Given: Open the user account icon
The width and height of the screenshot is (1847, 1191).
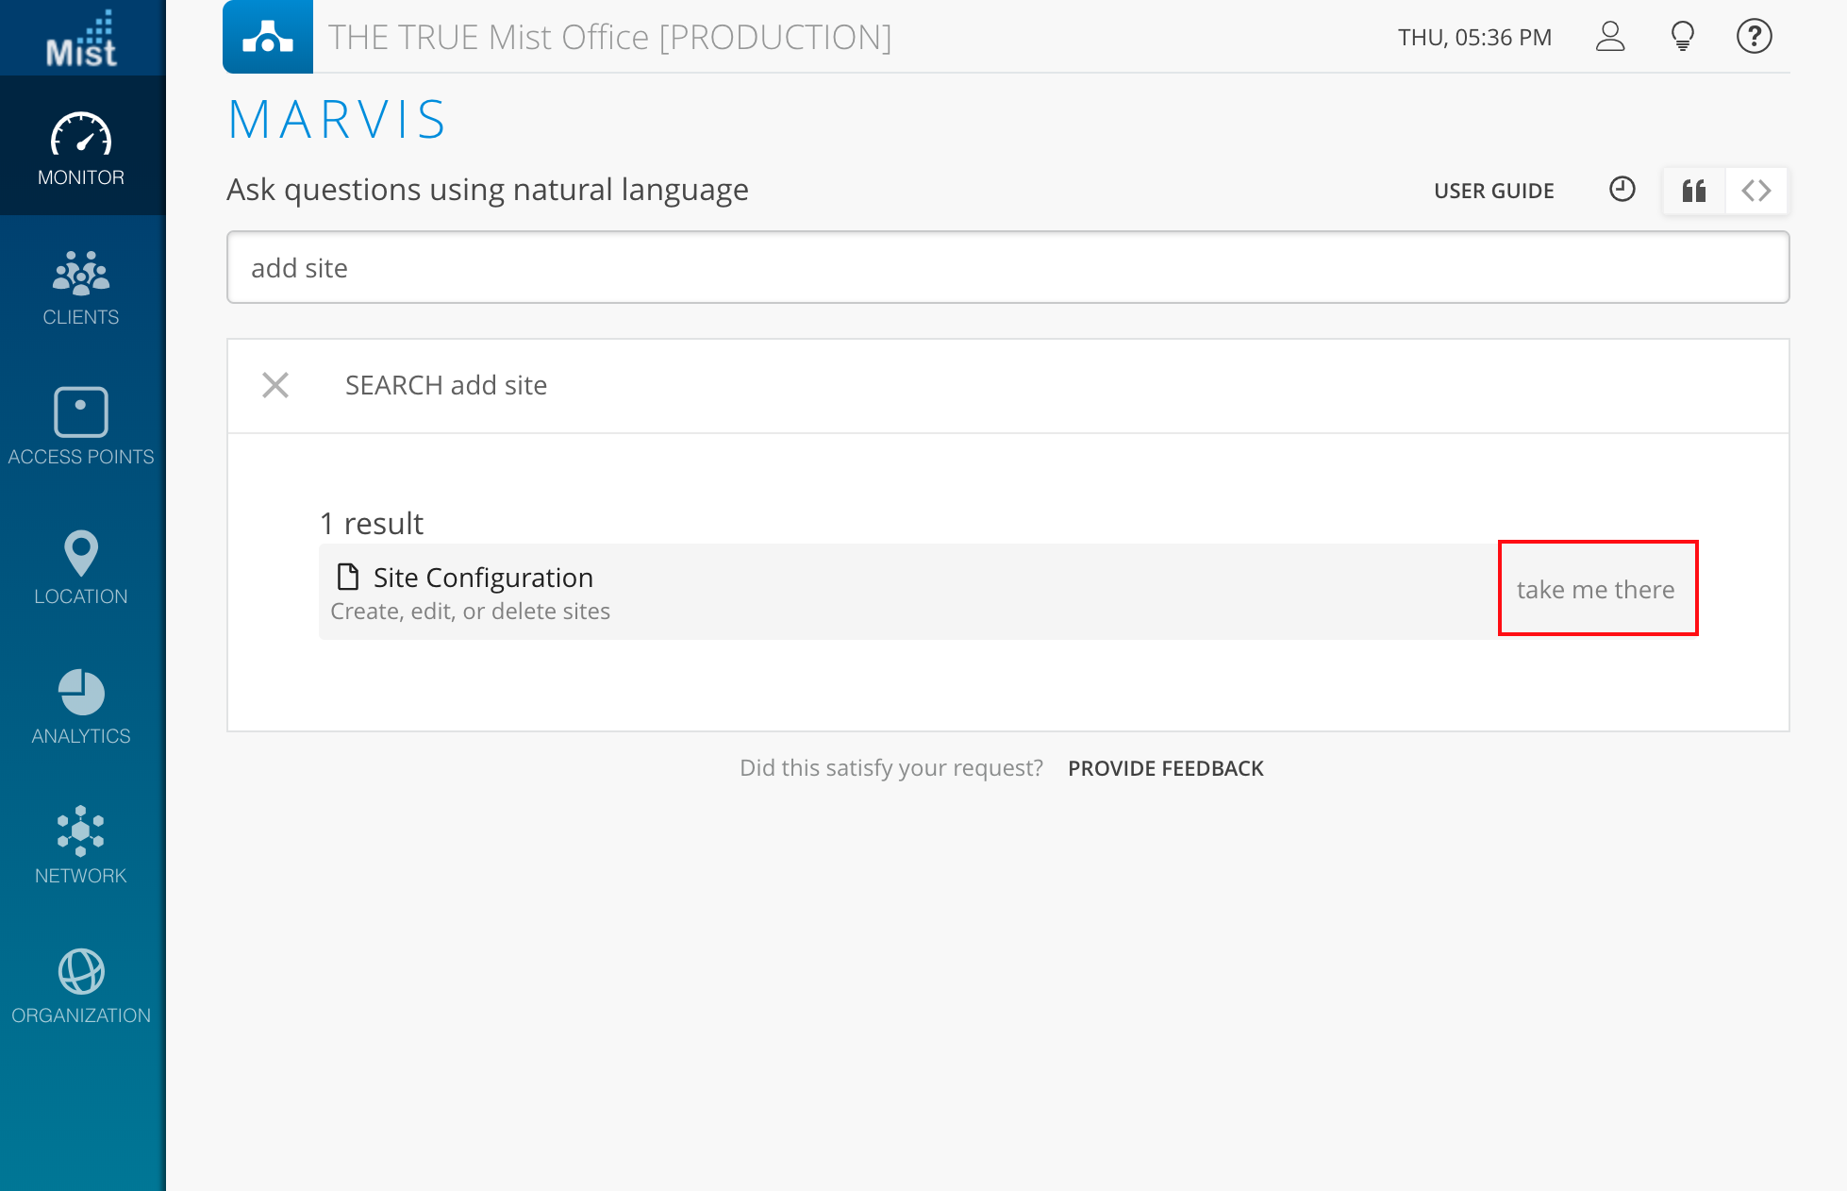Looking at the screenshot, I should coord(1610,37).
